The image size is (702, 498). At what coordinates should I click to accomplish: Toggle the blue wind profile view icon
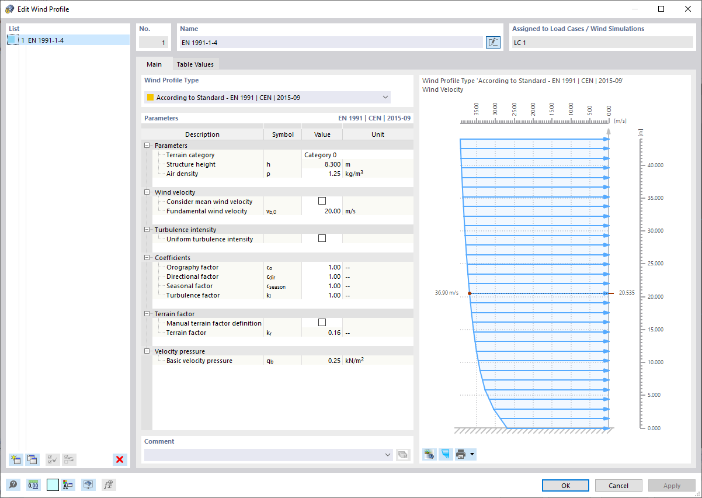click(x=446, y=454)
